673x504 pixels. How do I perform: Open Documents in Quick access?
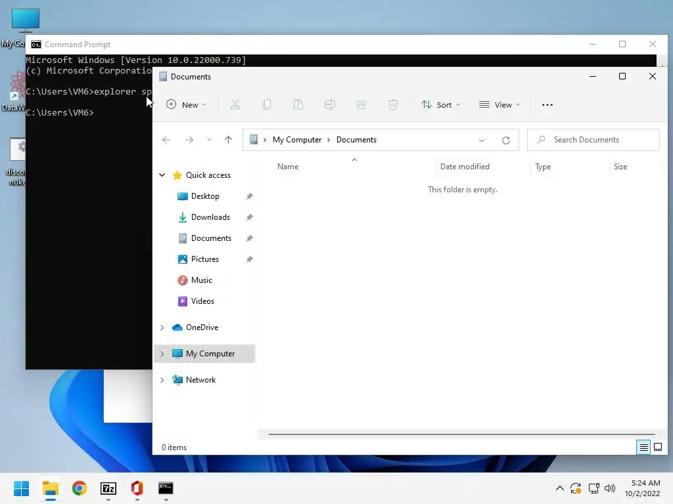[x=211, y=238]
